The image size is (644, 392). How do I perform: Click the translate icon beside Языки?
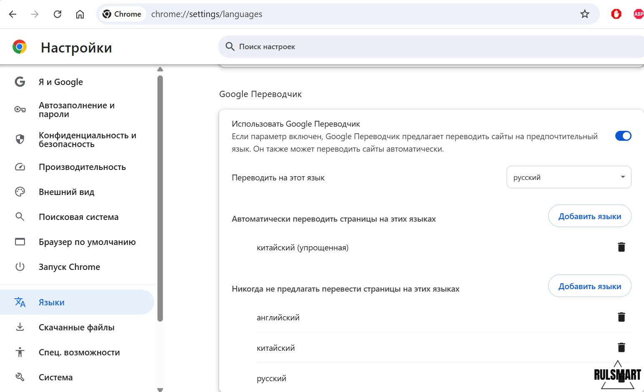pyautogui.click(x=20, y=302)
